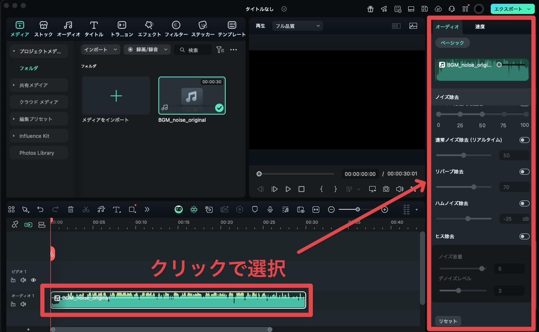Open the フル品質 playback quality dropdown
This screenshot has width=539, height=332.
(298, 26)
